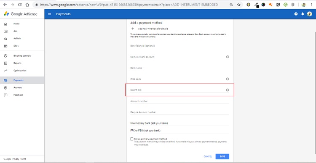This screenshot has height=163, width=316.
Task: Click the Optimisation trend icon
Action: pyautogui.click(x=5, y=71)
